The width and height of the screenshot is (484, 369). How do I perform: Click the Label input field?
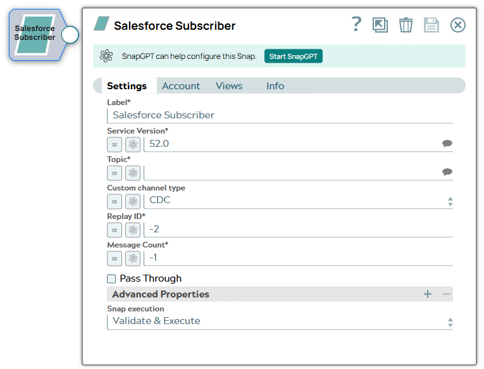pyautogui.click(x=280, y=115)
